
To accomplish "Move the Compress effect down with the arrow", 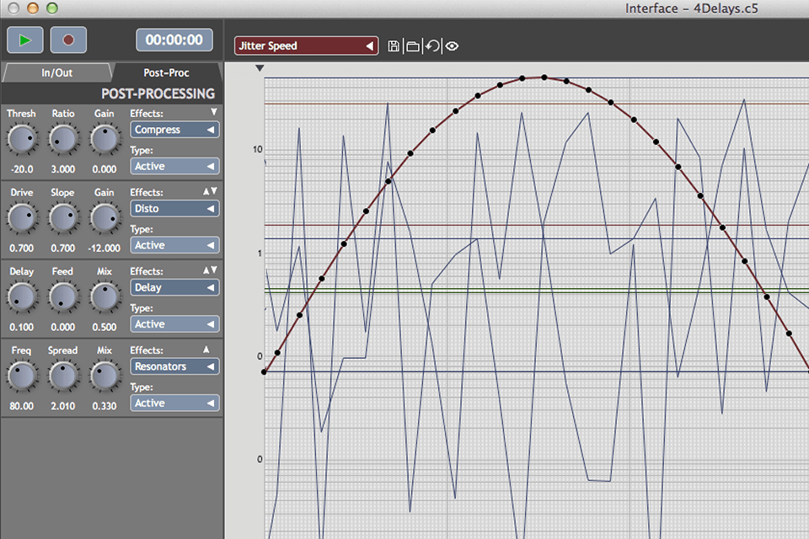I will click(213, 112).
